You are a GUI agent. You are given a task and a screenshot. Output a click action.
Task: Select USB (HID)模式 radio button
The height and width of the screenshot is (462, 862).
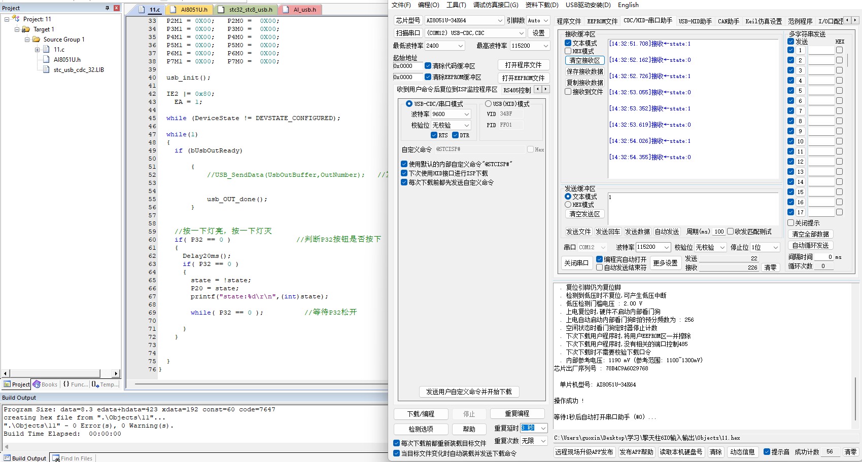click(x=488, y=104)
